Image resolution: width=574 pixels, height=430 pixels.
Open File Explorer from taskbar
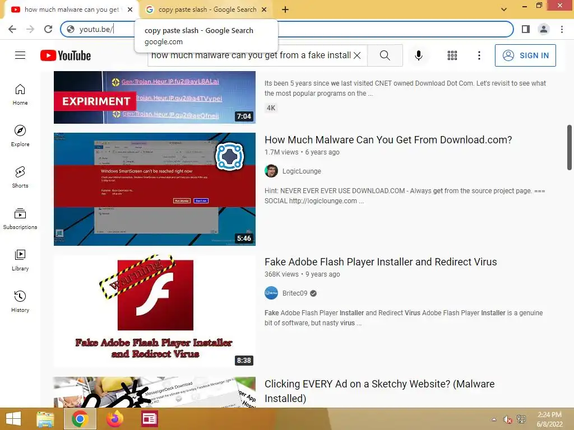[x=45, y=419]
